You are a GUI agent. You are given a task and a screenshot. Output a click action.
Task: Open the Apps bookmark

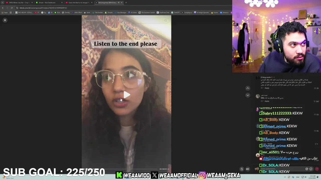tap(5, 12)
